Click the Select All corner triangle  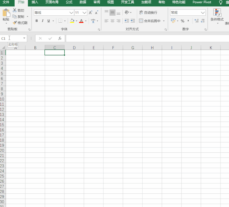pyautogui.click(x=3, y=47)
